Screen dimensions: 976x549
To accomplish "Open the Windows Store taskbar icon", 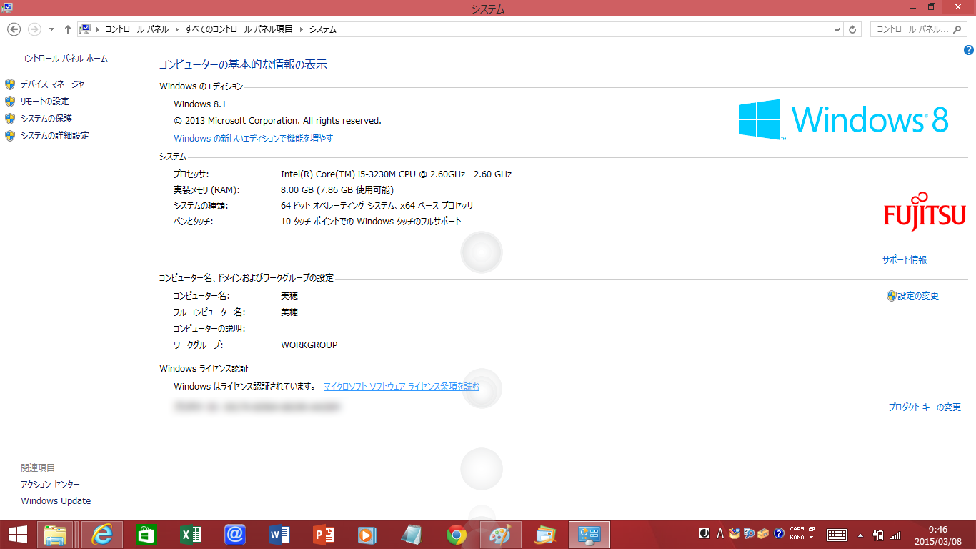I will [x=146, y=535].
